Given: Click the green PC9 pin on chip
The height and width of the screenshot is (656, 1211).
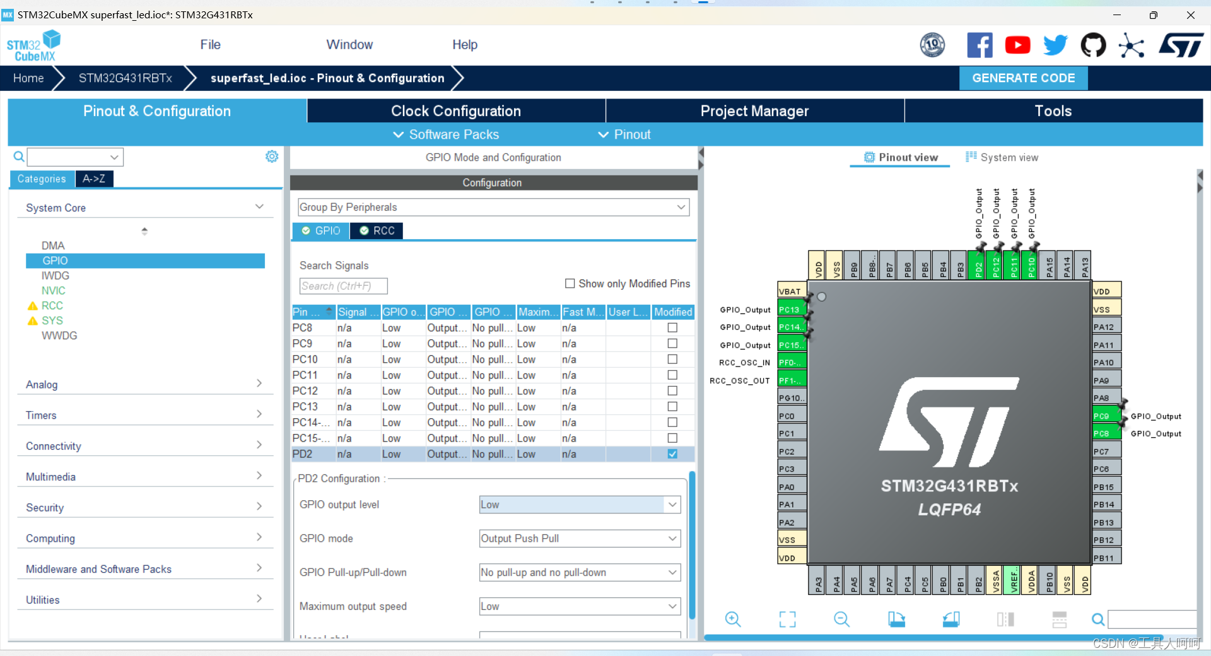Looking at the screenshot, I should tap(1107, 416).
